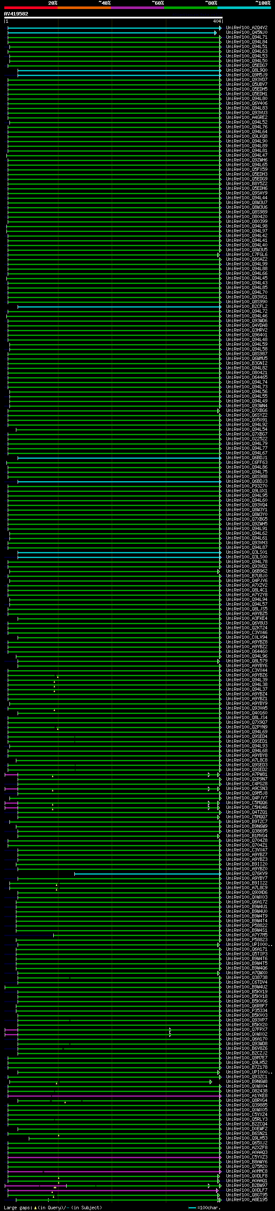The image size is (275, 1211).
Task: Click the UniRef100_Q2KT24 label
Action: click(247, 628)
